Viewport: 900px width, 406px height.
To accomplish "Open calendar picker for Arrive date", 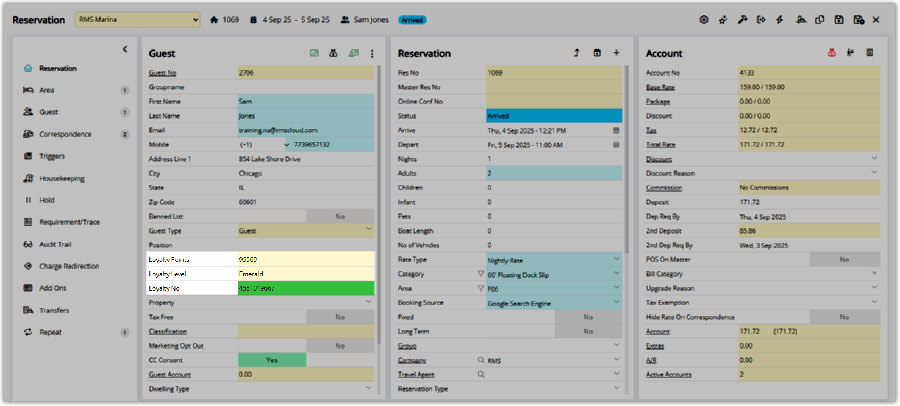I will [616, 130].
